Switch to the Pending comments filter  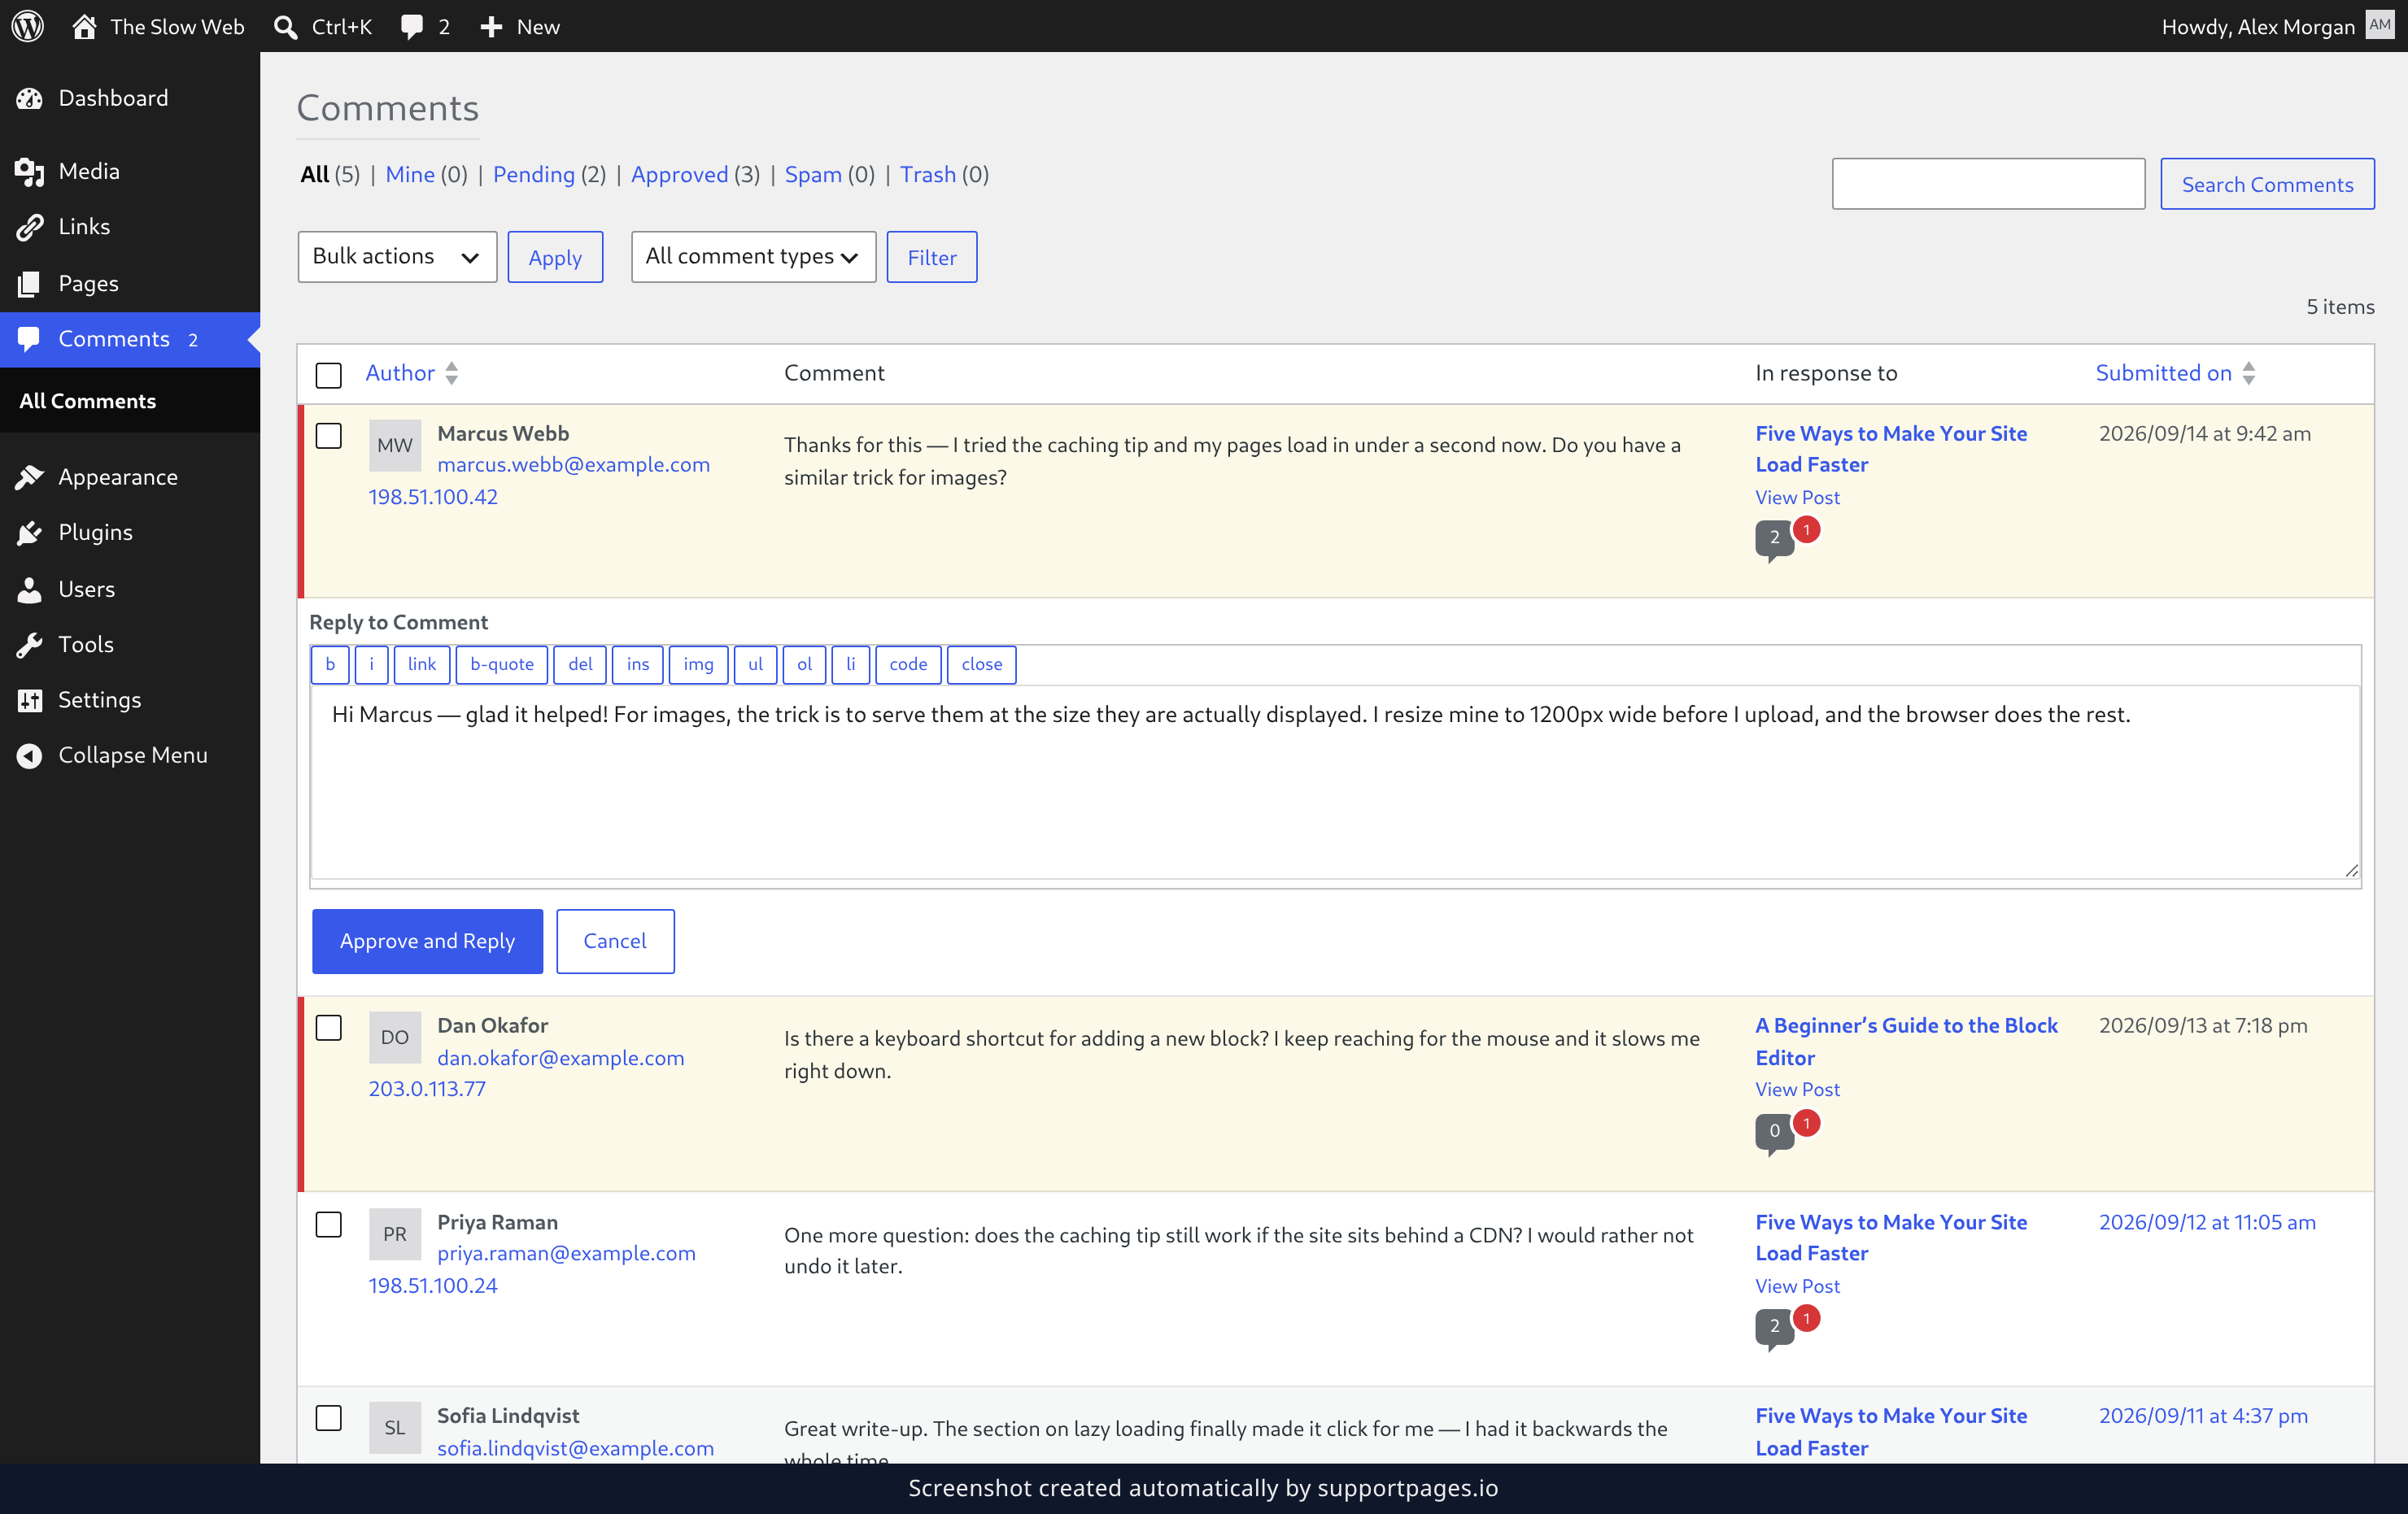coord(534,174)
